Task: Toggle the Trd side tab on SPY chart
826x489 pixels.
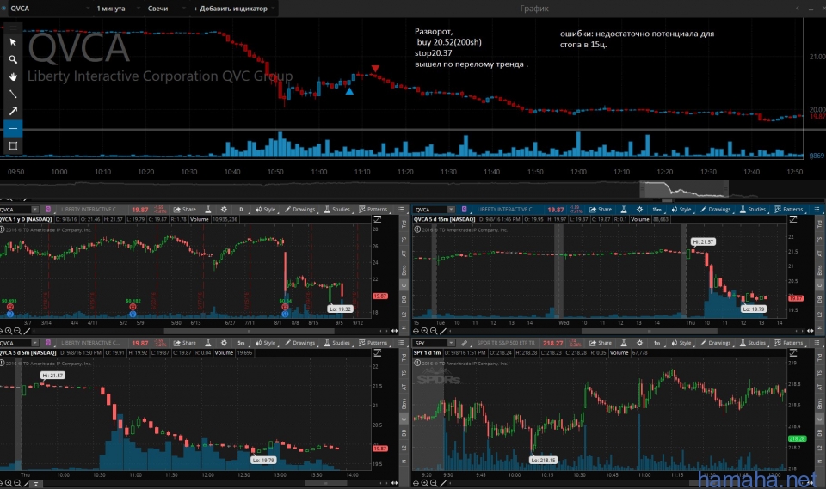Action: (x=820, y=357)
